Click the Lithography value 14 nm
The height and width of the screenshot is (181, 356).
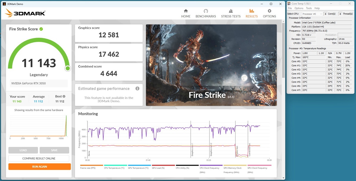(345, 39)
